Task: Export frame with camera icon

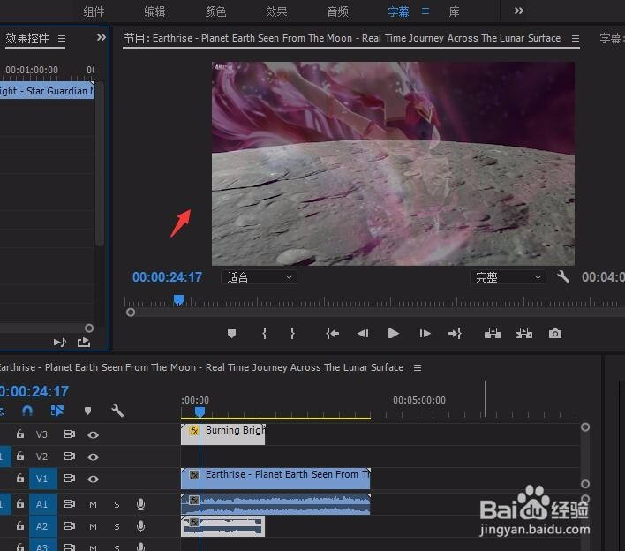Action: (x=555, y=333)
